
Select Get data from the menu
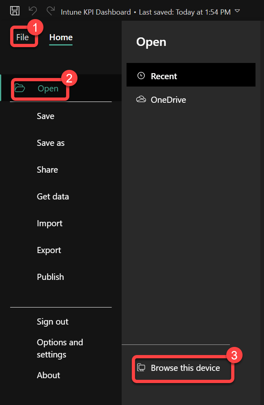tap(53, 197)
